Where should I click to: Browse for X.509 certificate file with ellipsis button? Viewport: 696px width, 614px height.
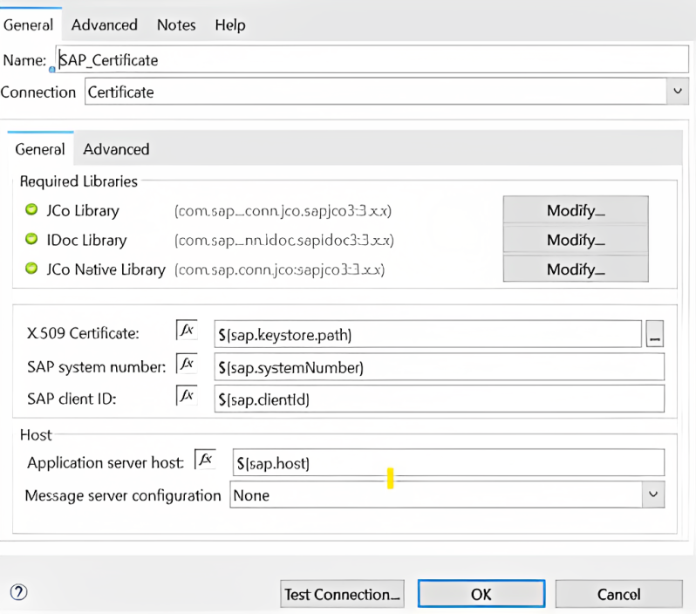coord(656,334)
